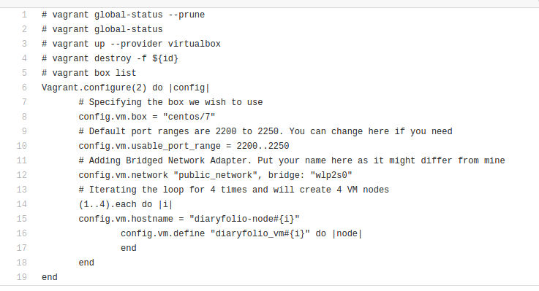Select line number 10 in the gutter
Image resolution: width=539 pixels, height=291 pixels.
click(x=22, y=146)
